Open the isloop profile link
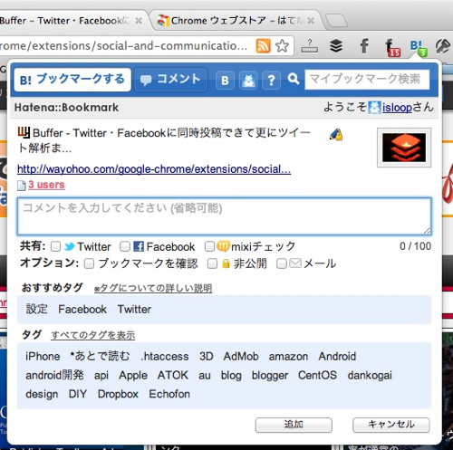453x450 pixels. [x=397, y=108]
